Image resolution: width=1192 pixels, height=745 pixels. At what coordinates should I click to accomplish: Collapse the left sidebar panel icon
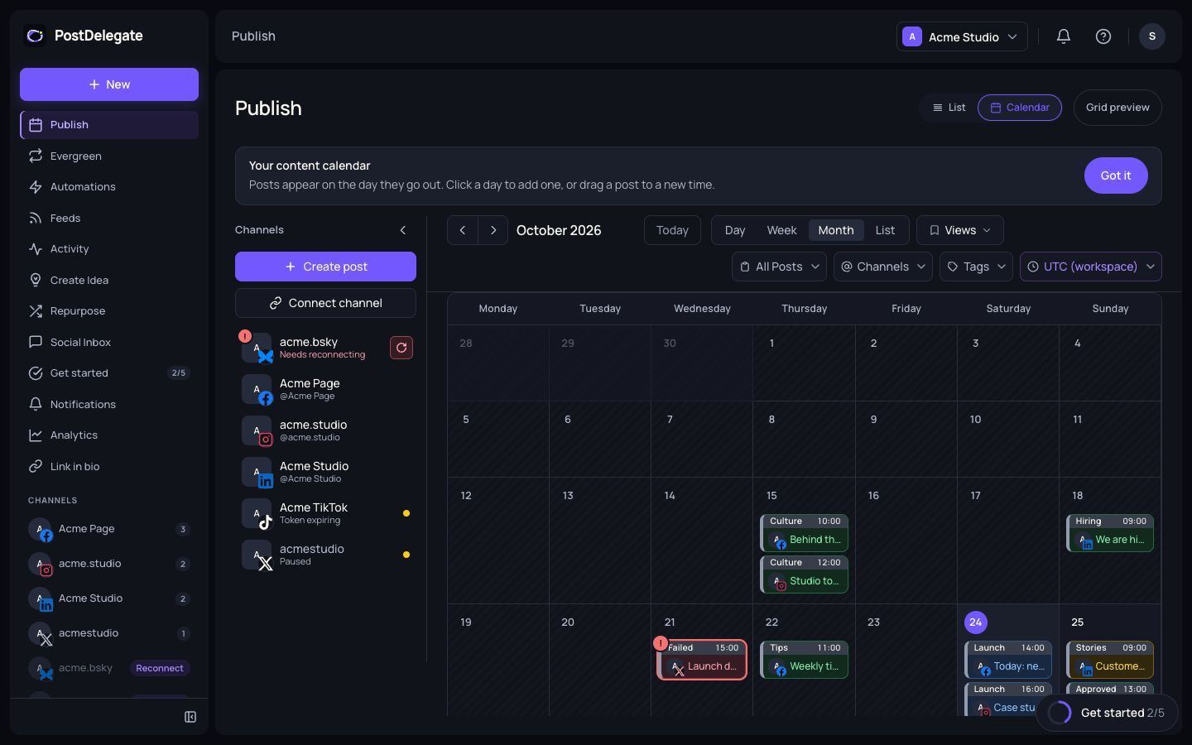(x=190, y=717)
